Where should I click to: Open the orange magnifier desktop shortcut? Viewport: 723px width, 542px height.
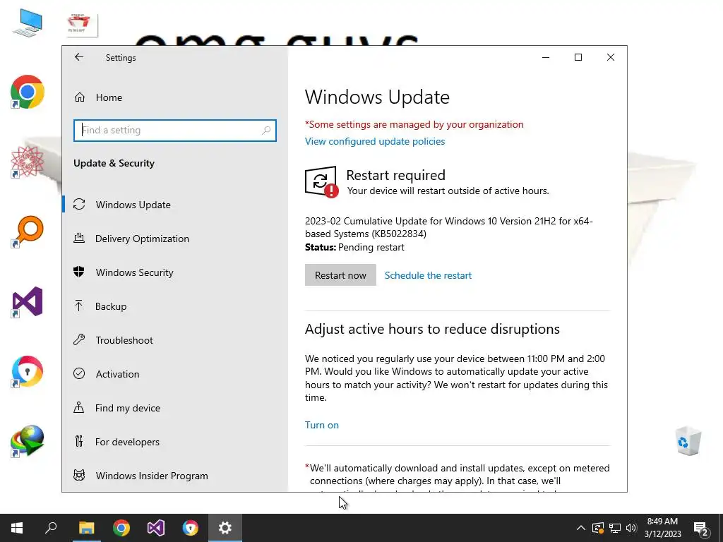28,231
